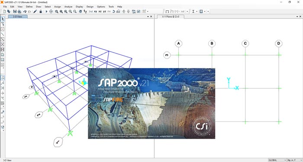Click the Undo arrow icon
This screenshot has height=162, width=303.
point(25,12)
